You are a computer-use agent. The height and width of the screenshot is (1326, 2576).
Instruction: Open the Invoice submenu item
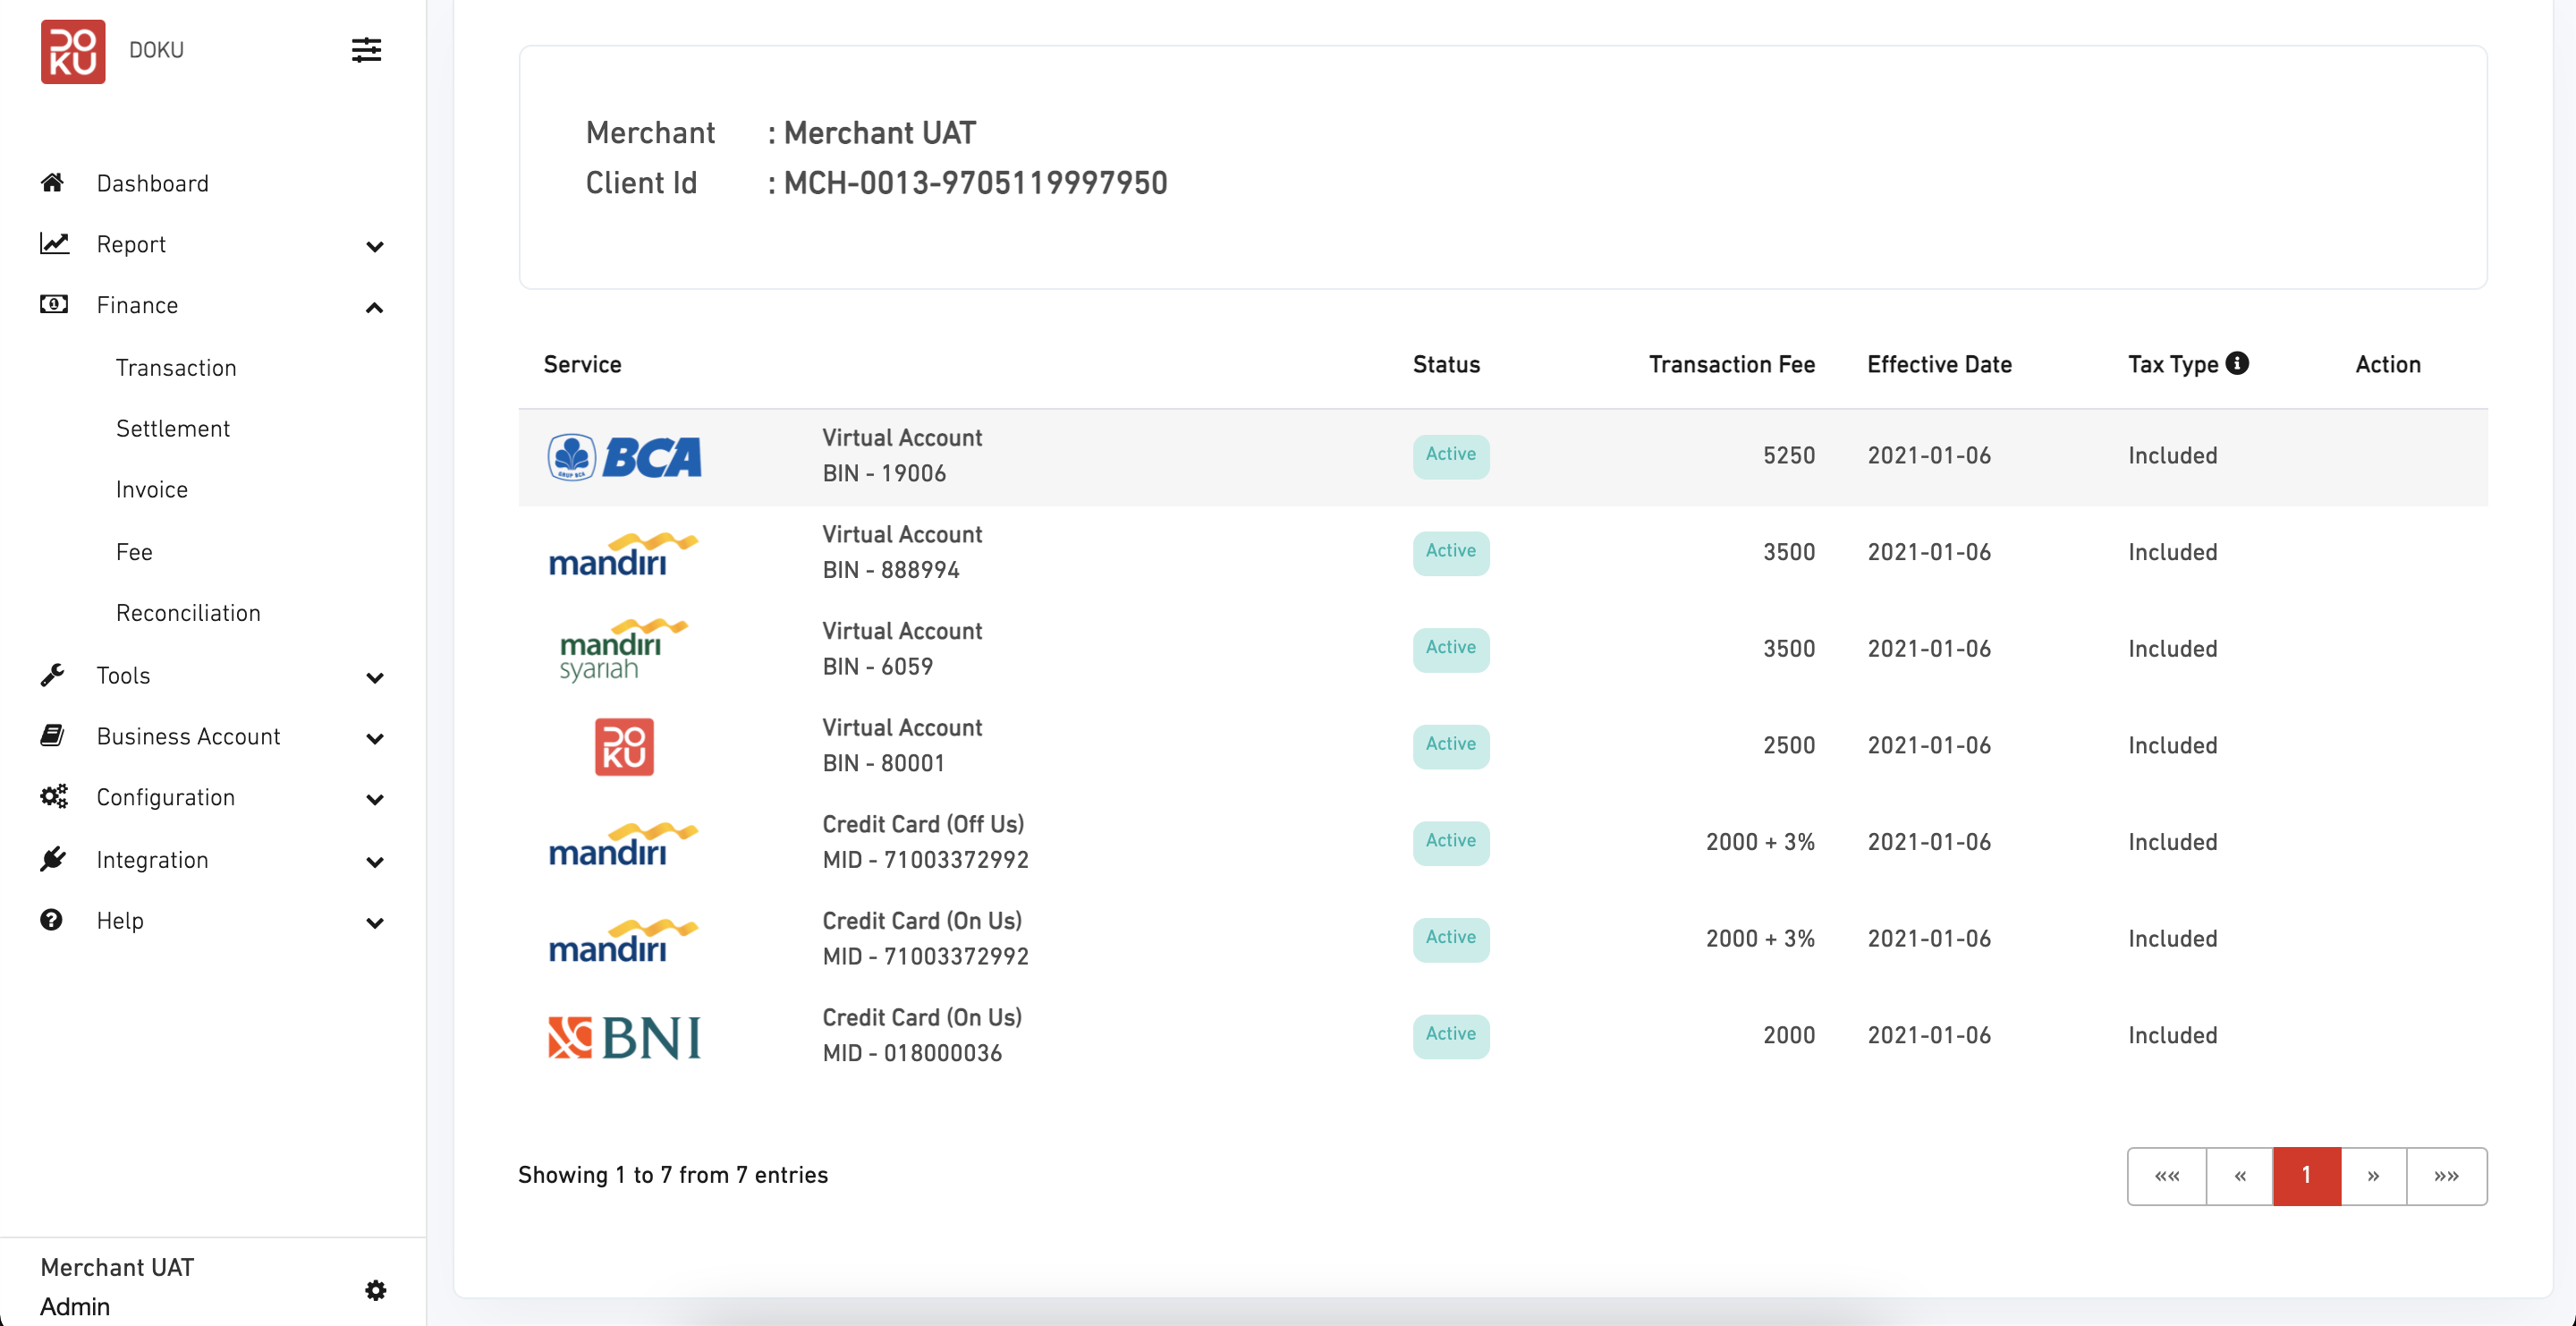point(152,489)
